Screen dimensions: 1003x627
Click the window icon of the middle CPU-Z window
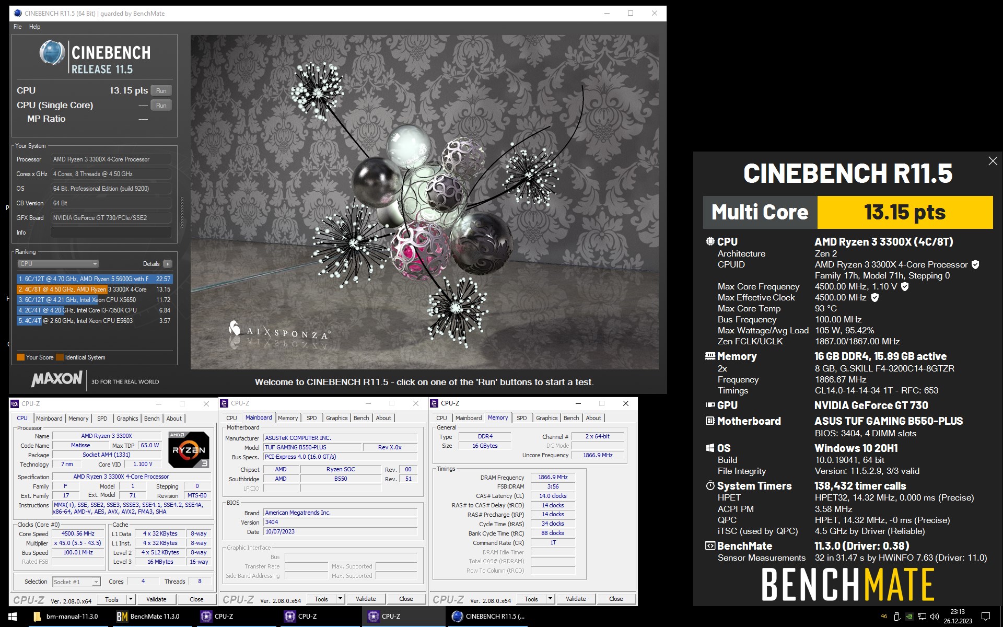[x=224, y=403]
